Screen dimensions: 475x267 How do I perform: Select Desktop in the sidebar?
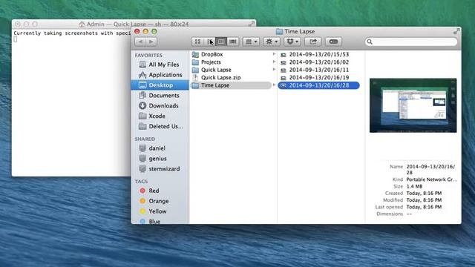click(160, 85)
